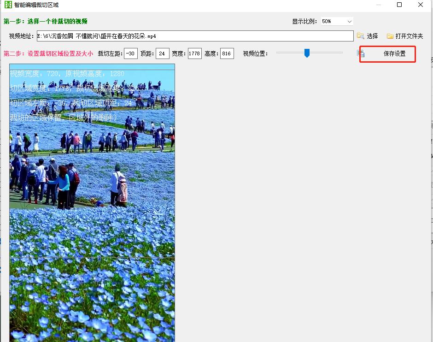The image size is (433, 342).
Task: Open the 显示比例 50% dropdown
Action: coord(337,21)
